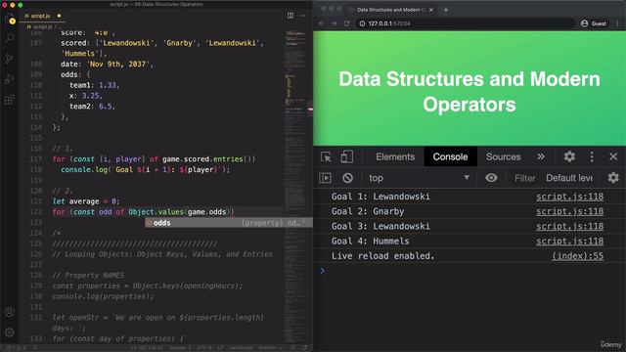The image size is (626, 352).
Task: Toggle the device toolbar in DevTools
Action: pos(346,156)
